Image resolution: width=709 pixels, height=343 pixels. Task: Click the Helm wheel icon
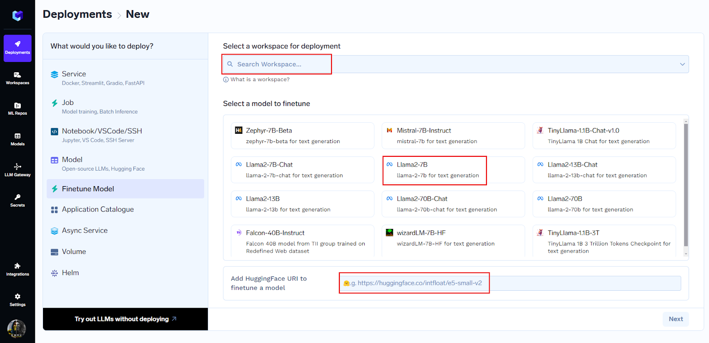pyautogui.click(x=55, y=273)
